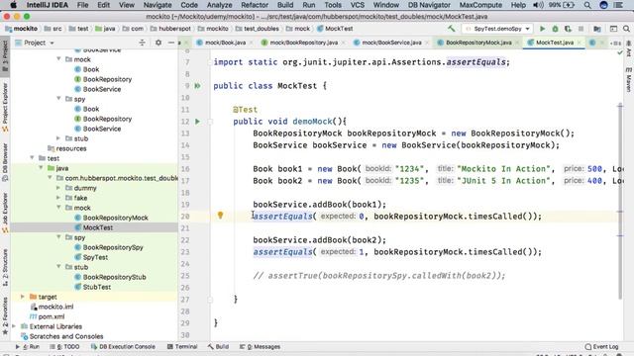This screenshot has height=356, width=634.
Task: Open the DB Navigator menu
Action: click(429, 5)
